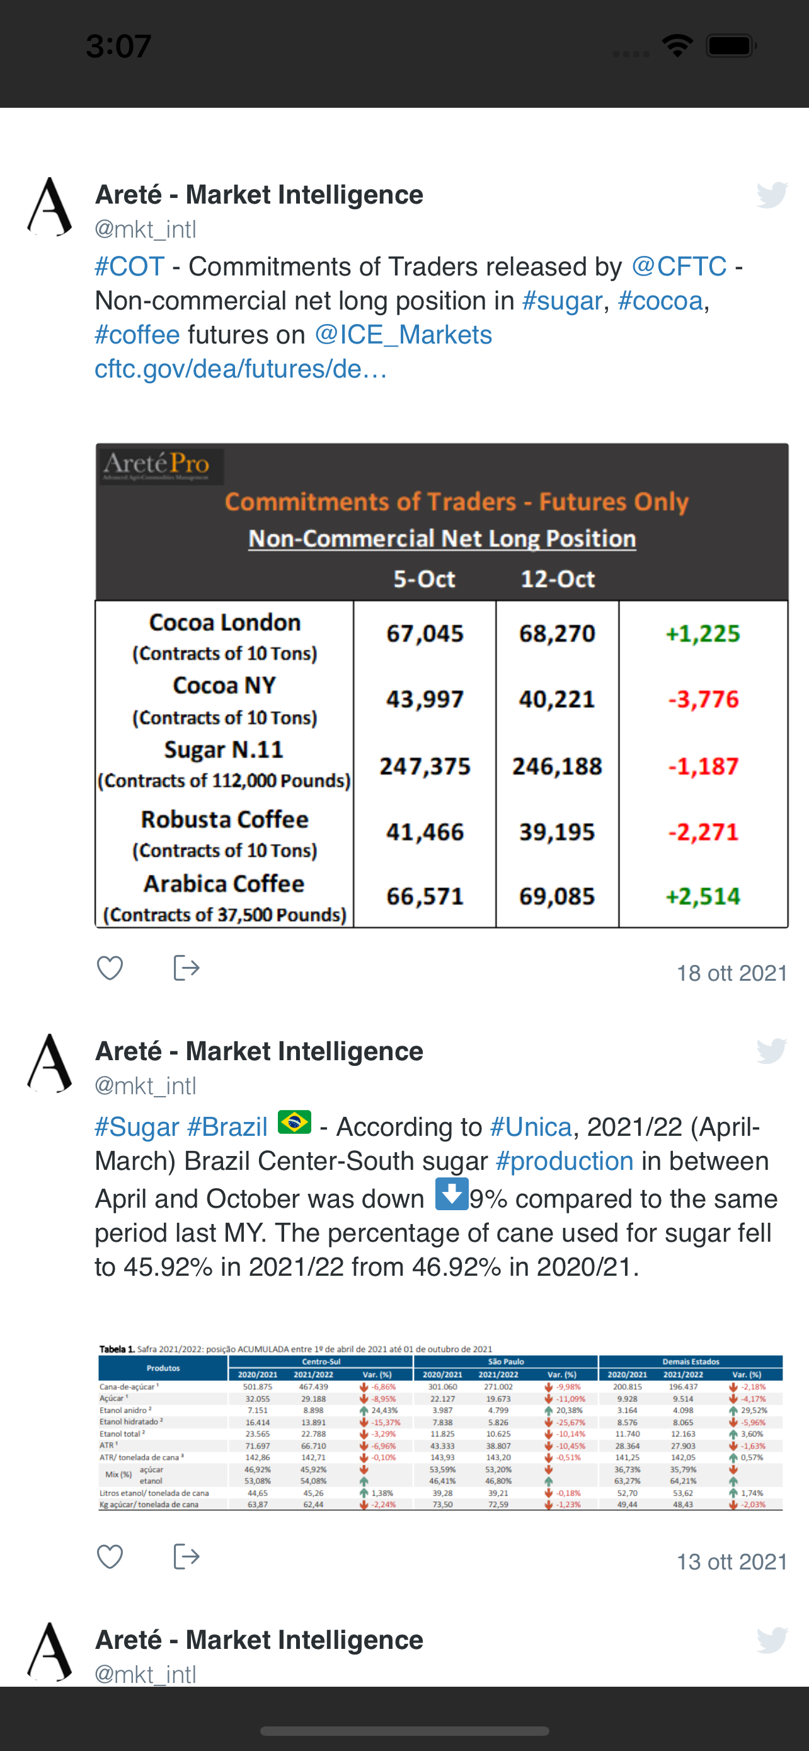The image size is (809, 1751).
Task: Tap the #cocoa hashtag
Action: coord(660,301)
